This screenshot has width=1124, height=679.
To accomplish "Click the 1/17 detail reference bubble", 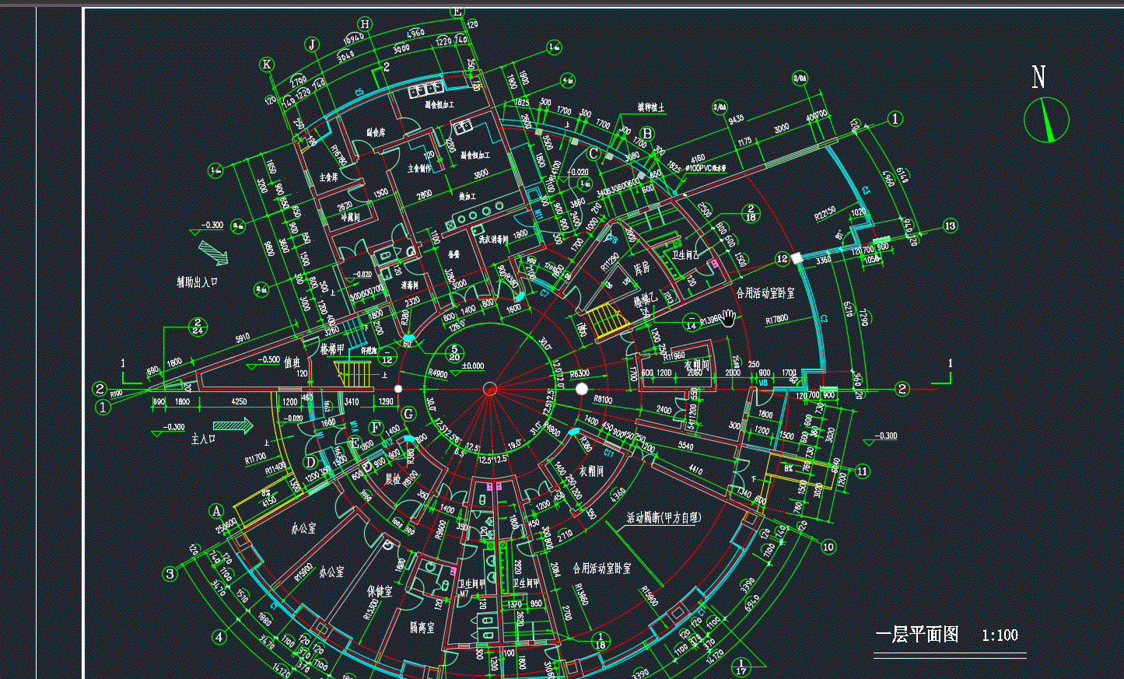I will click(741, 666).
